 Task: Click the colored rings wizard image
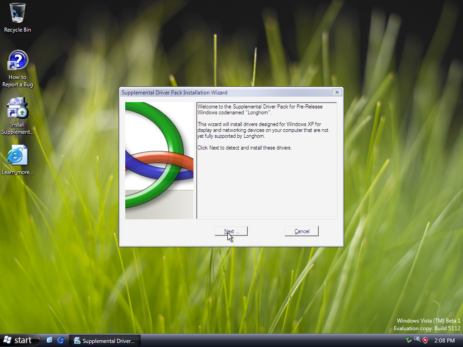tap(159, 160)
